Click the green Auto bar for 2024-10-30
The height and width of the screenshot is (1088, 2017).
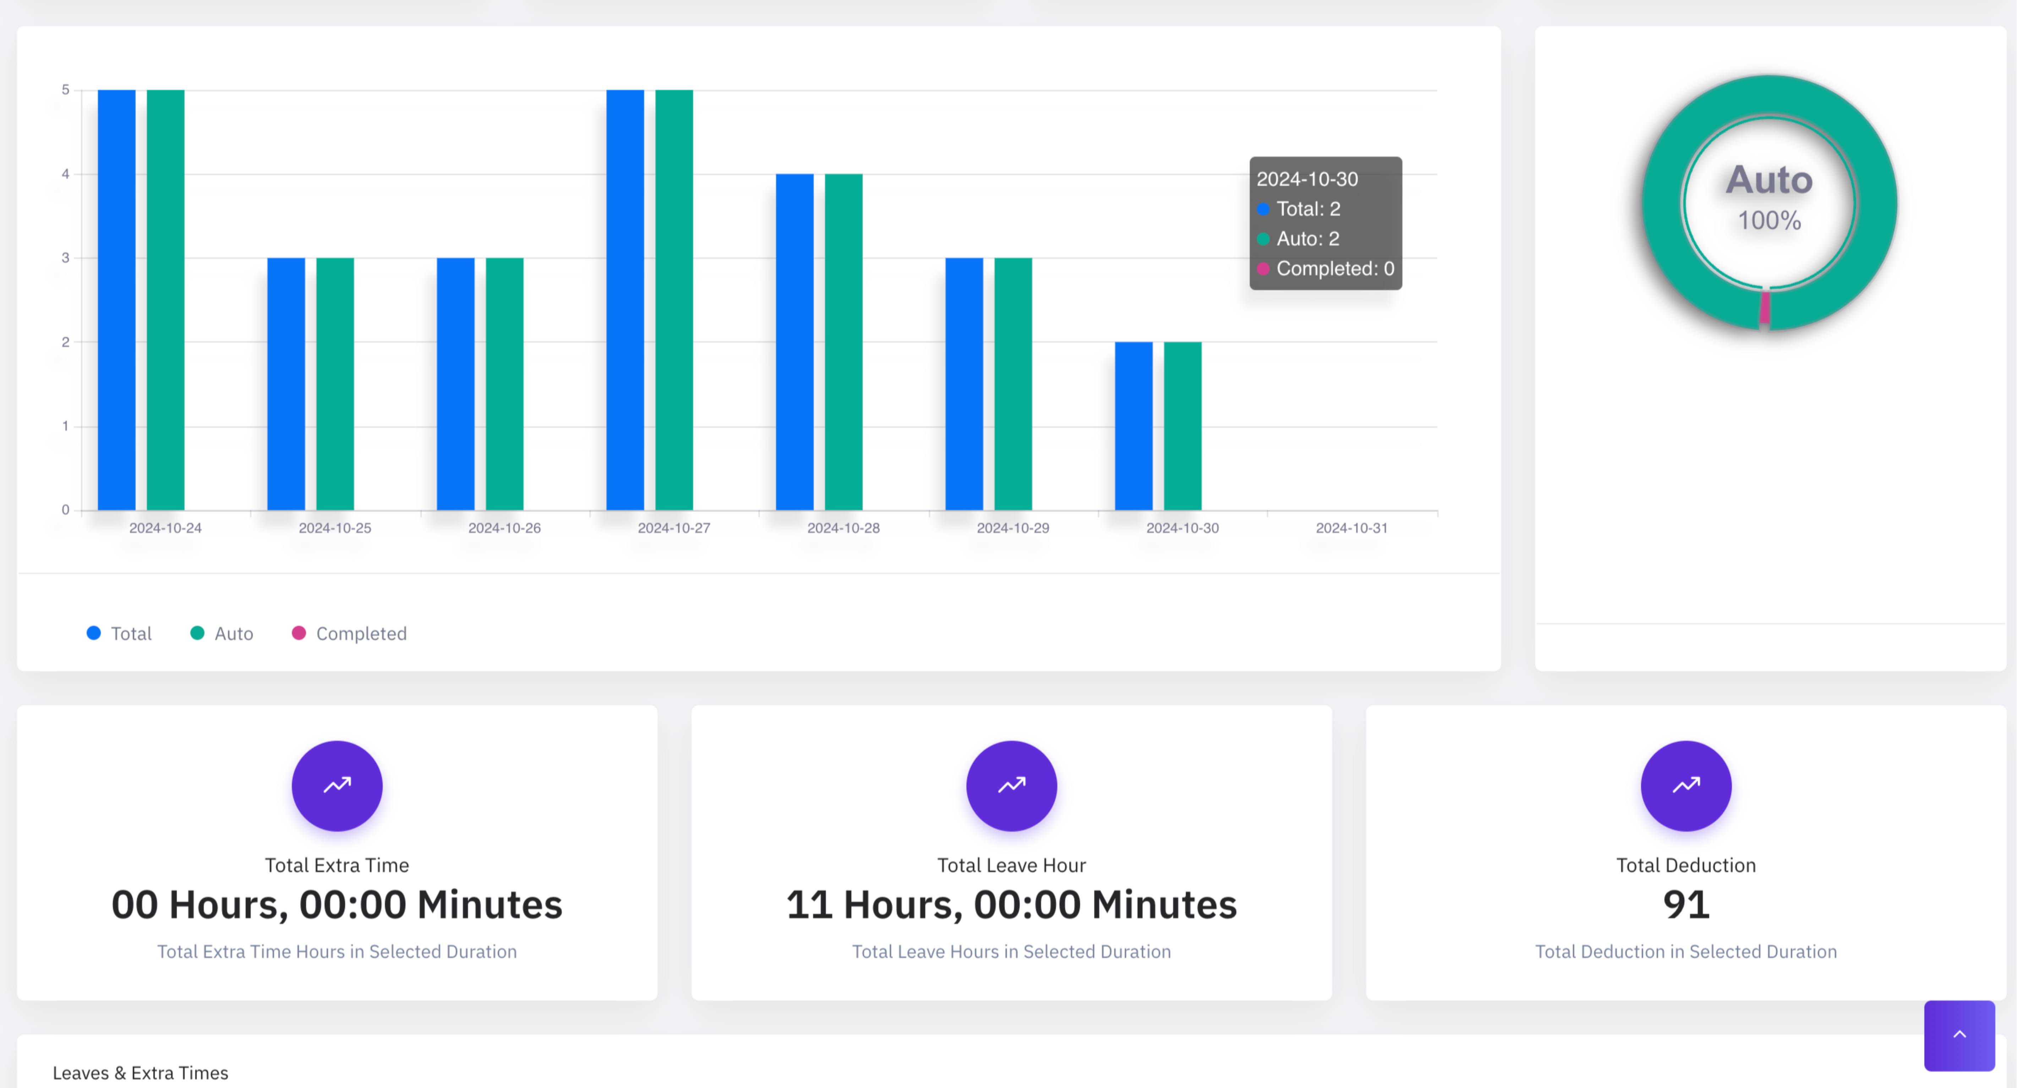tap(1182, 426)
